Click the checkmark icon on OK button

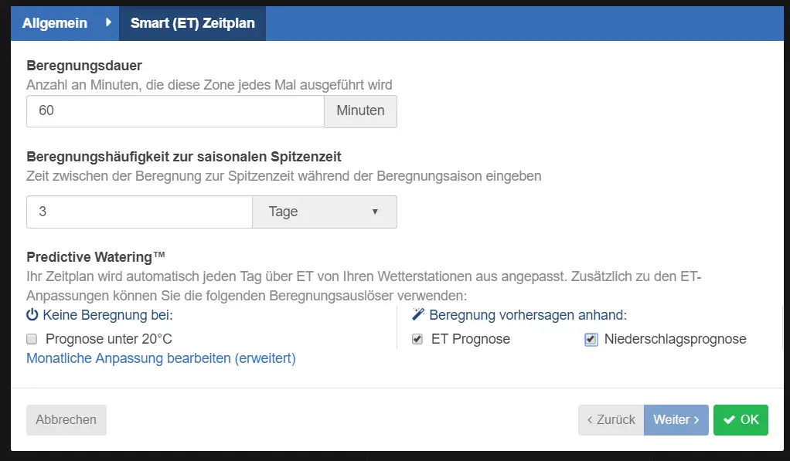click(729, 420)
